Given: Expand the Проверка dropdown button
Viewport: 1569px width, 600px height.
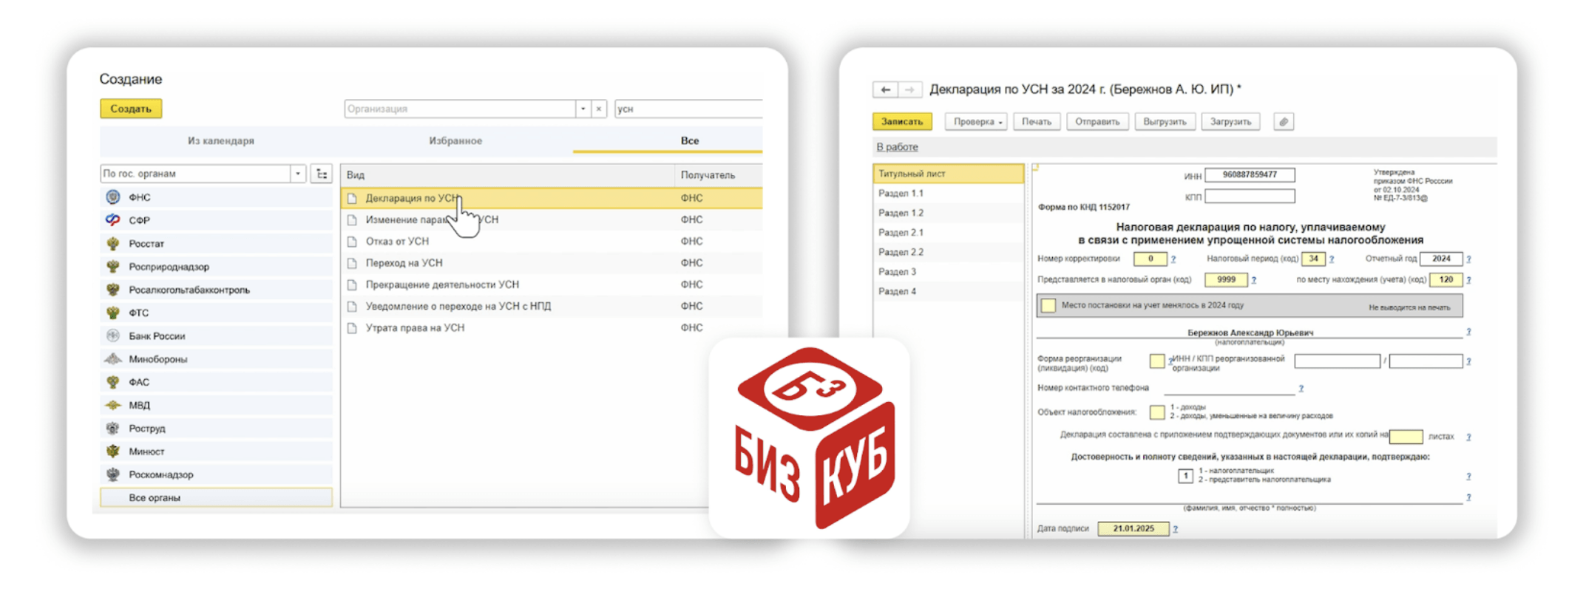Looking at the screenshot, I should point(977,122).
